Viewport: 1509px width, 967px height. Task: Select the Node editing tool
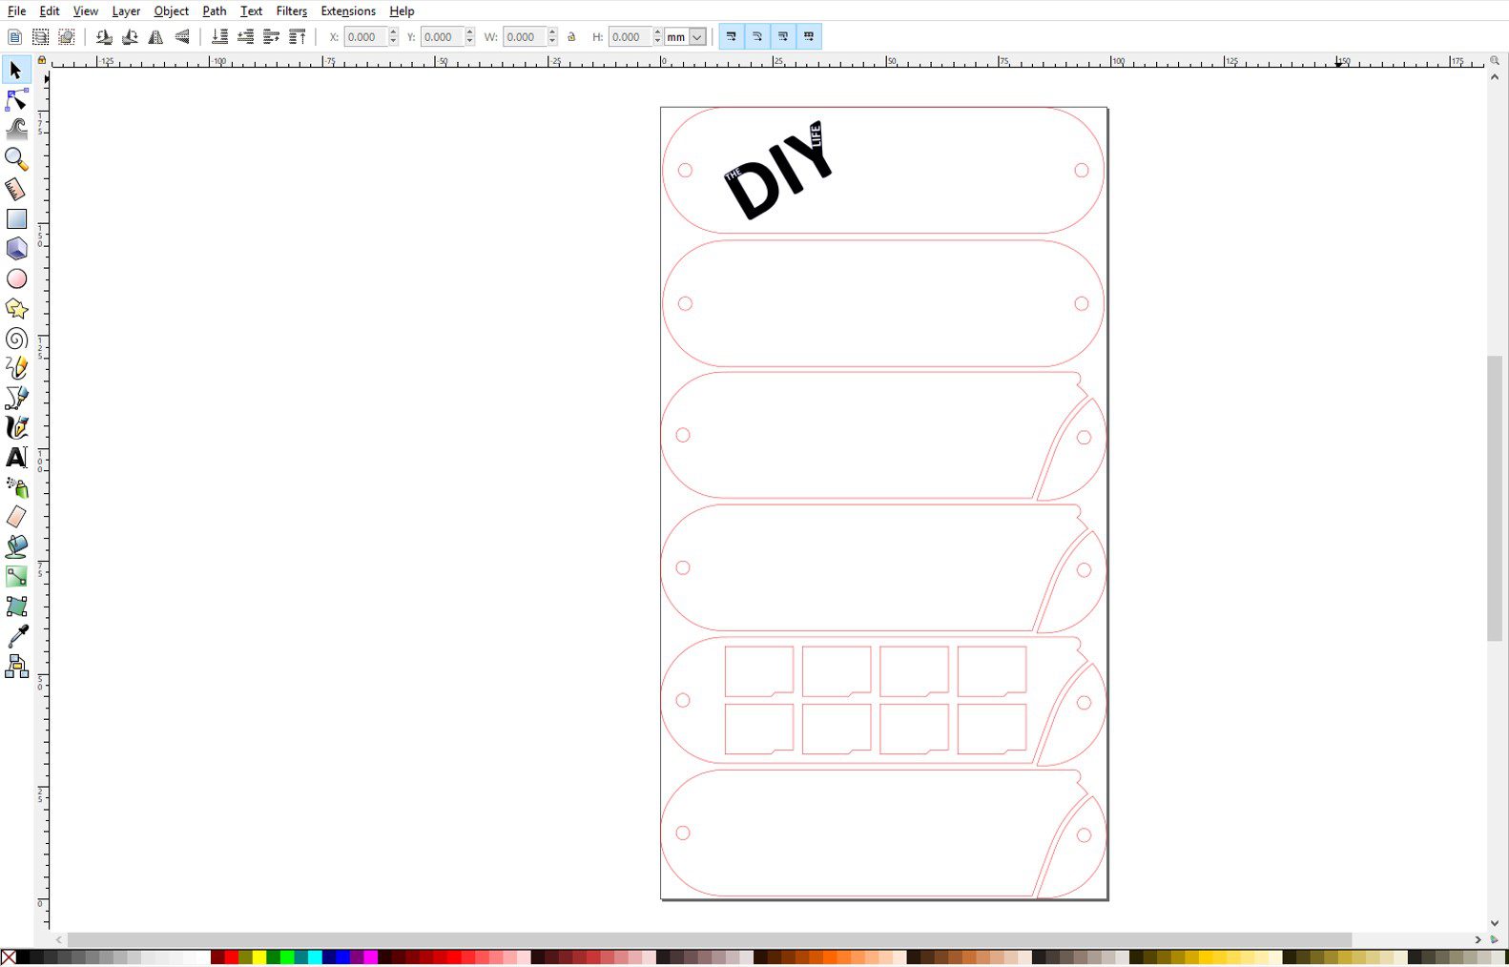16,99
